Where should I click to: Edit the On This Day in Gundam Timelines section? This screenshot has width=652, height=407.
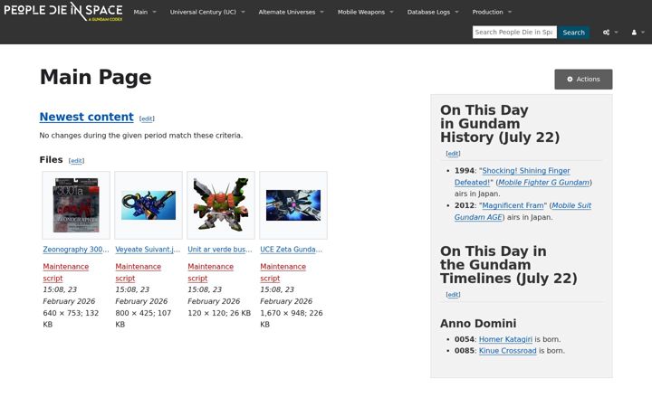[453, 295]
